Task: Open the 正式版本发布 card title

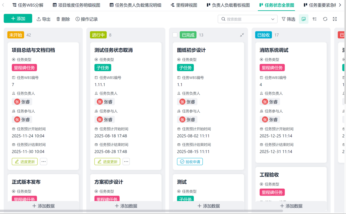Action: coord(26,182)
